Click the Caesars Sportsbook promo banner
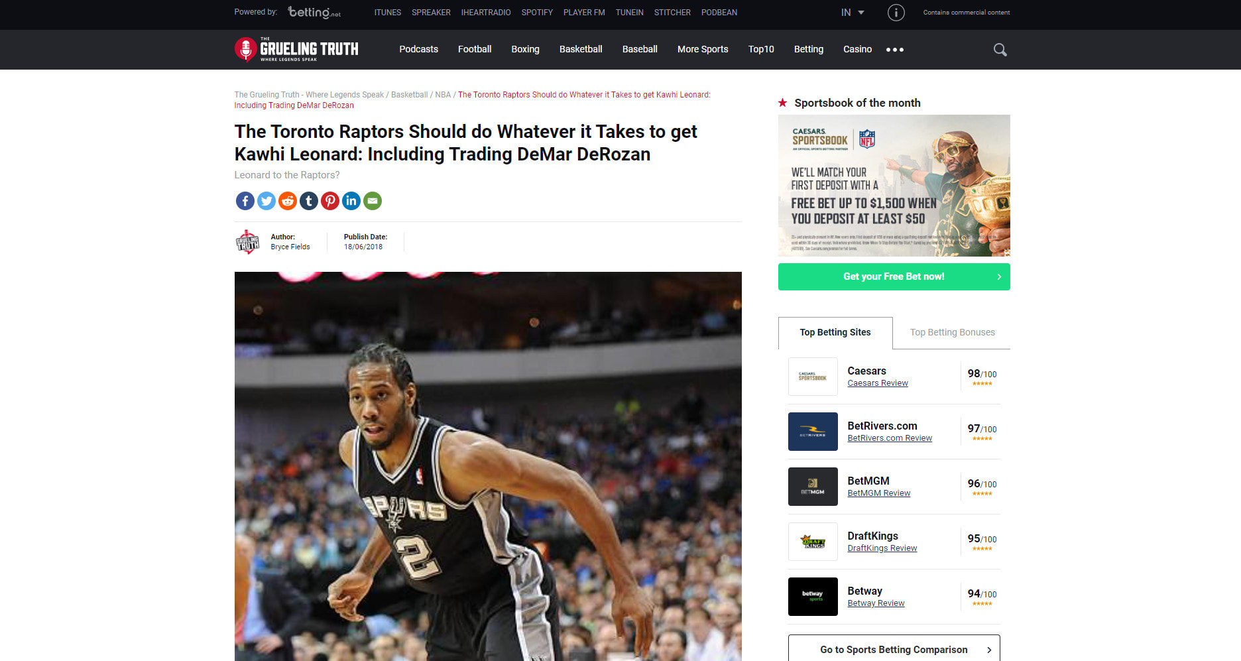 coord(894,186)
